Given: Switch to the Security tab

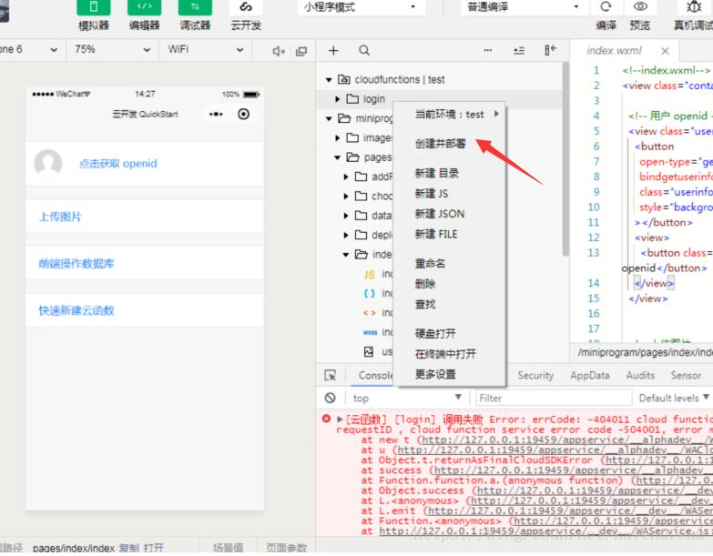Looking at the screenshot, I should tap(535, 375).
